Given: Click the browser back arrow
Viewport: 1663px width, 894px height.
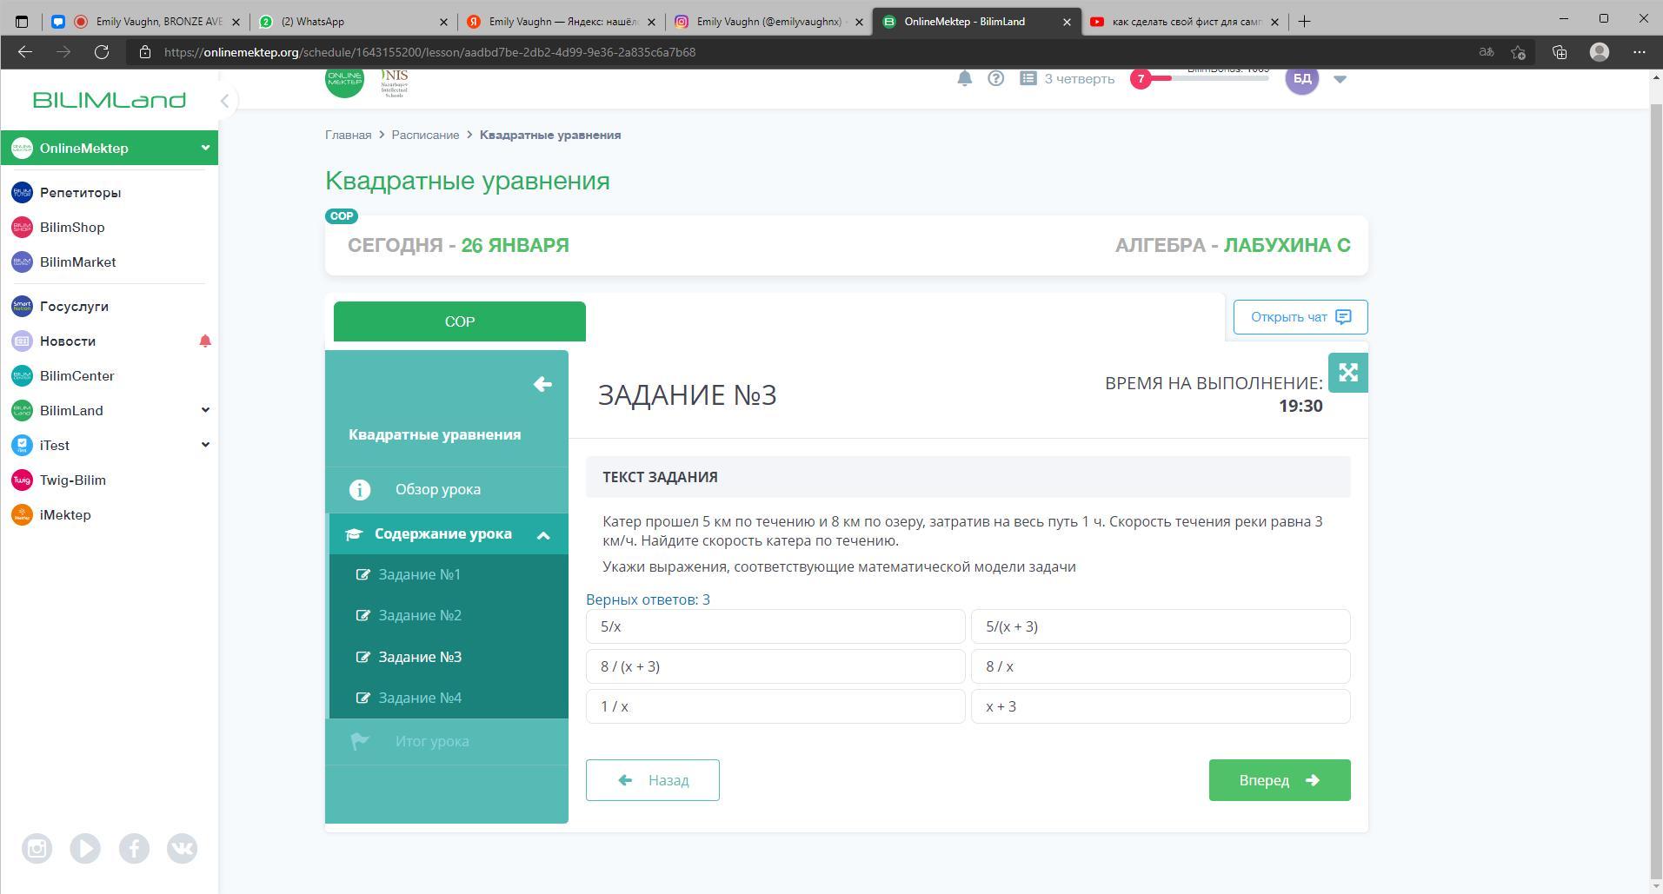Looking at the screenshot, I should click(25, 52).
